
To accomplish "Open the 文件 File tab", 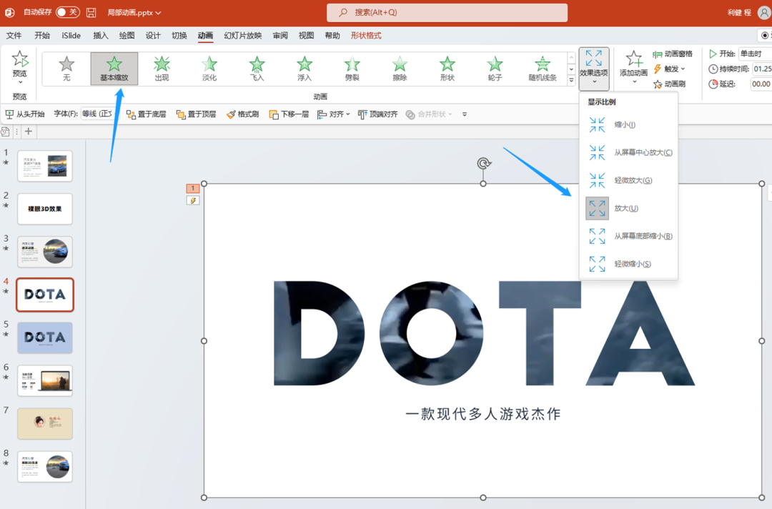I will point(14,36).
